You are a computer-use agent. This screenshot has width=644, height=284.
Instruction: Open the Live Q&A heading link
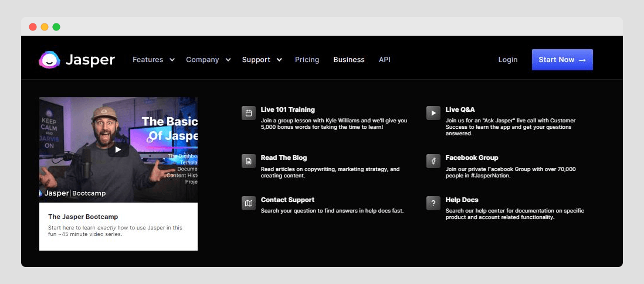click(460, 110)
